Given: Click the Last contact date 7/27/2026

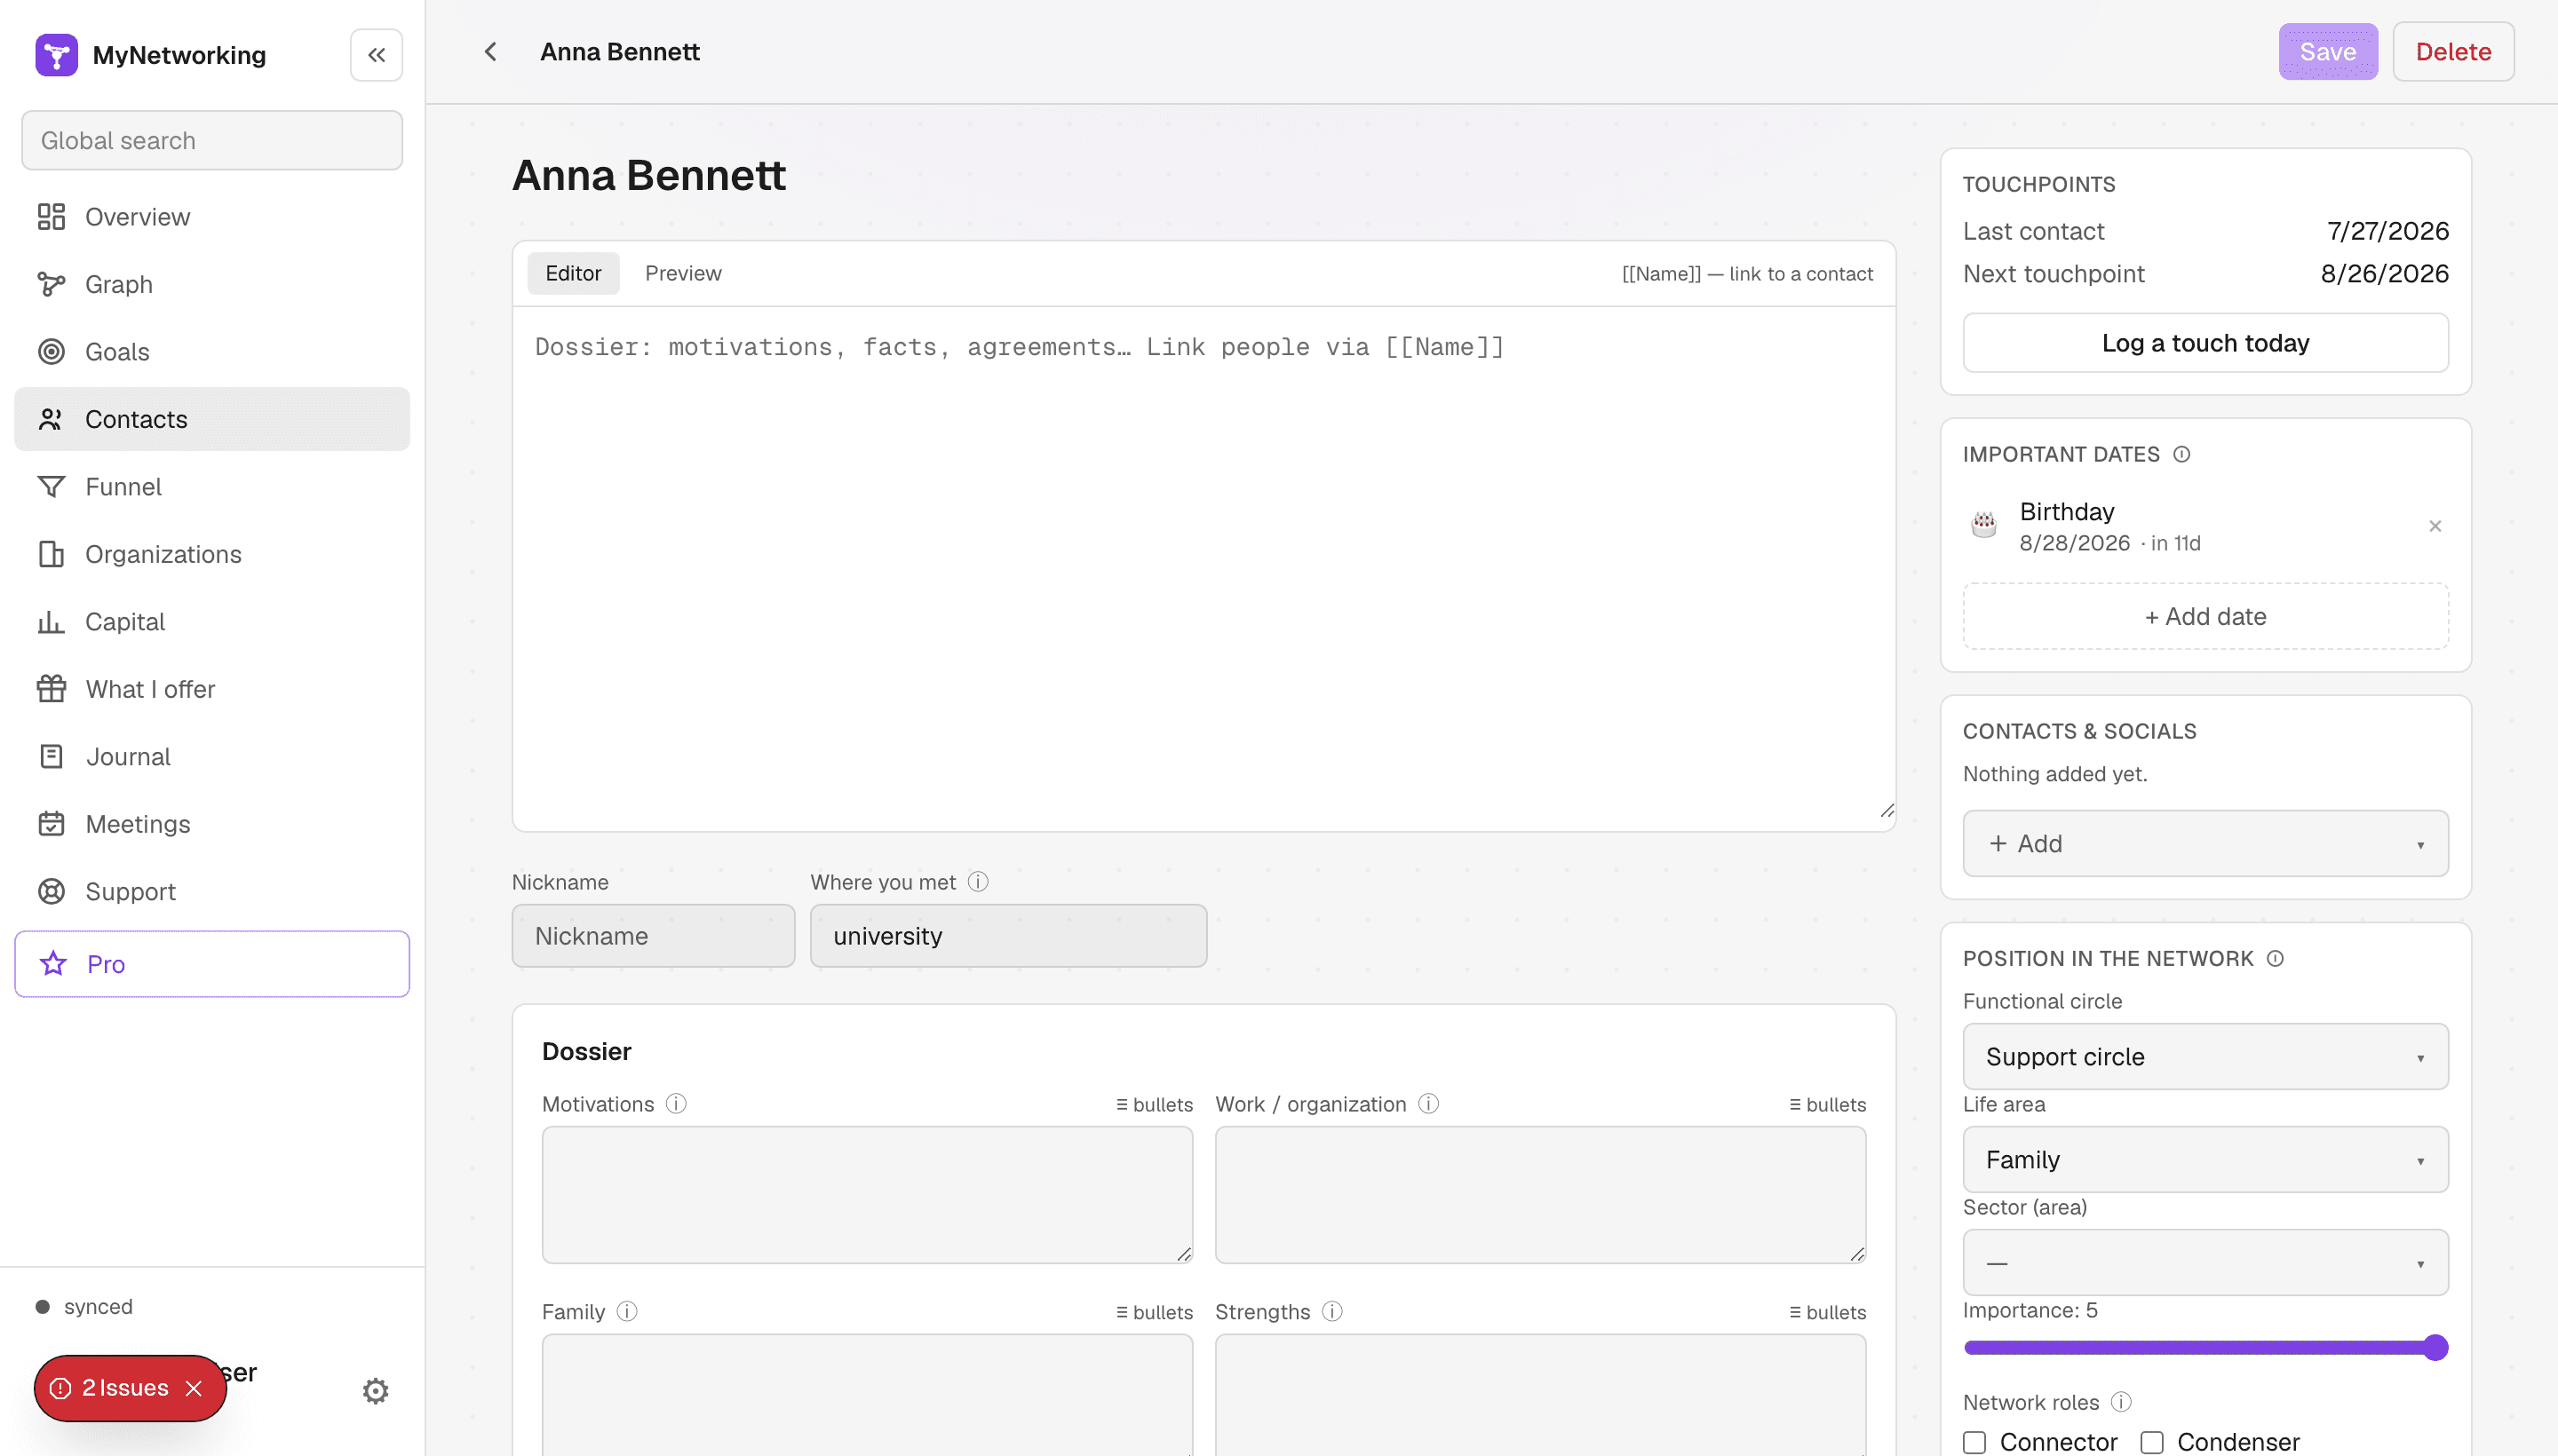Looking at the screenshot, I should click(2388, 231).
